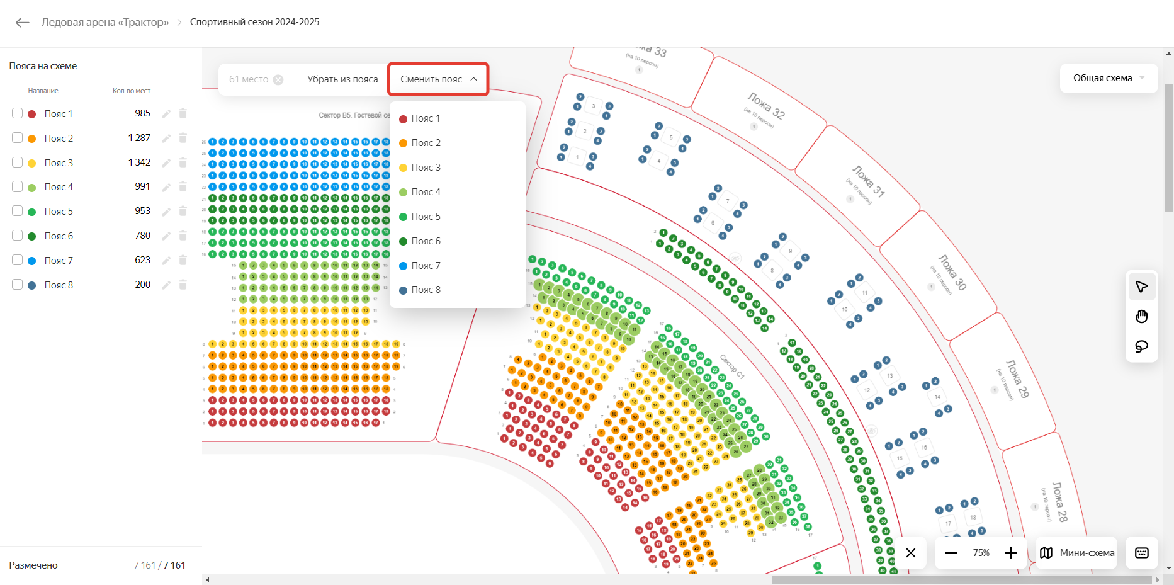Edit Пояс 1 with pencil icon

pos(166,114)
